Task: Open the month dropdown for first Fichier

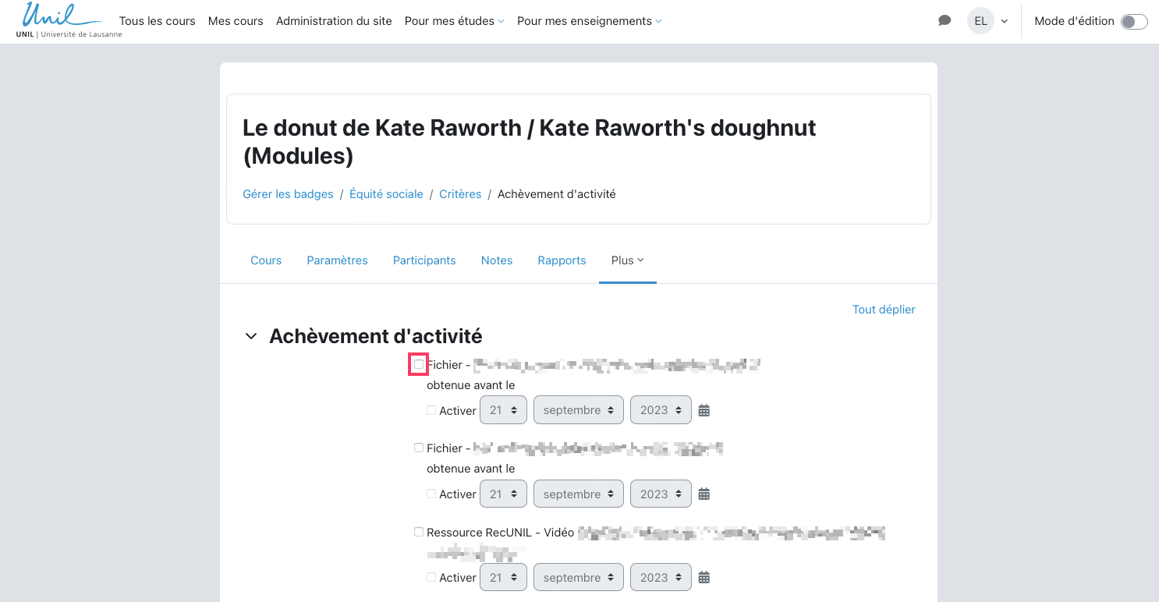Action: pyautogui.click(x=578, y=410)
